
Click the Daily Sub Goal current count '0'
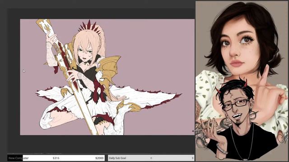(151, 158)
